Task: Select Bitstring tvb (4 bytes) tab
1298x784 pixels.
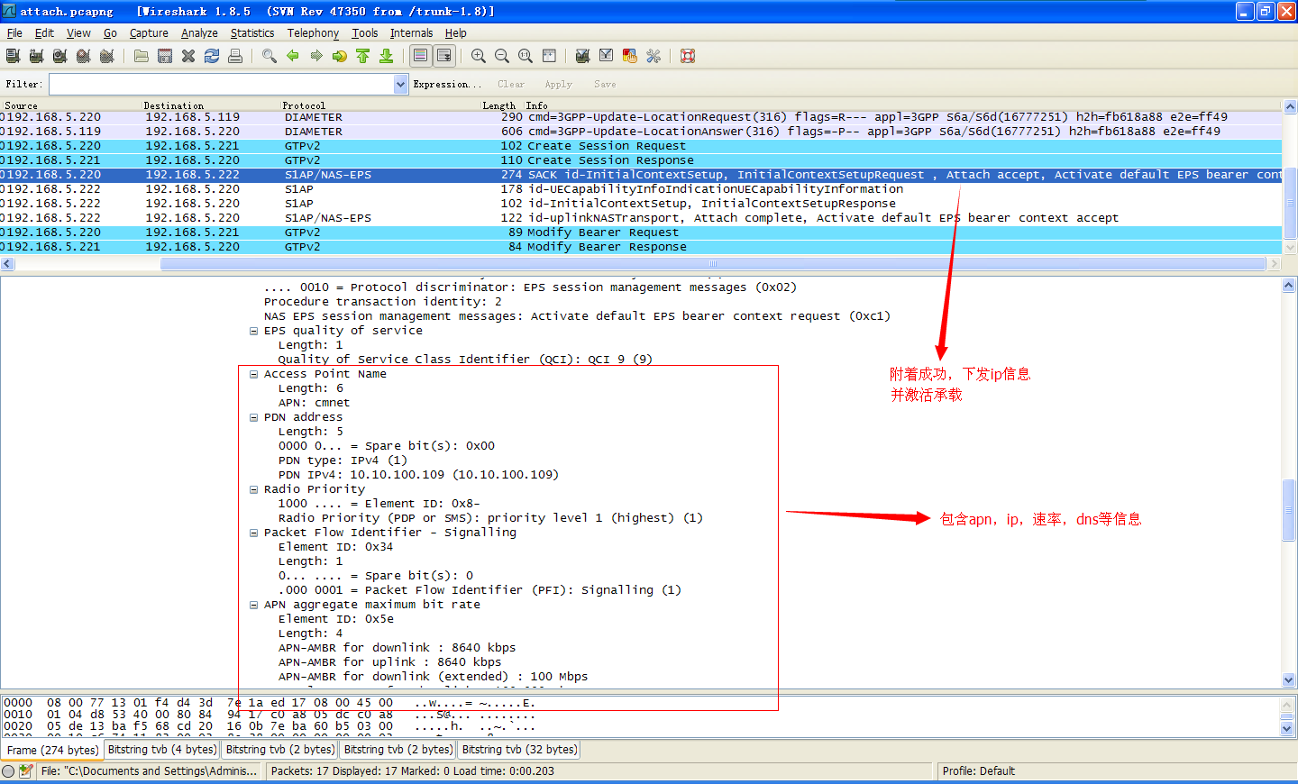Action: click(162, 749)
